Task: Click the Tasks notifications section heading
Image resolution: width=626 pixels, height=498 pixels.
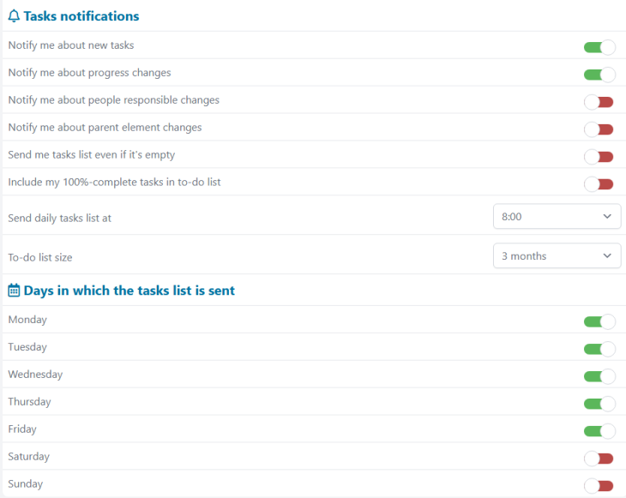Action: click(81, 16)
